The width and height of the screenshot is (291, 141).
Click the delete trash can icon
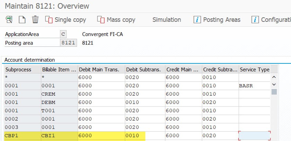(35, 19)
